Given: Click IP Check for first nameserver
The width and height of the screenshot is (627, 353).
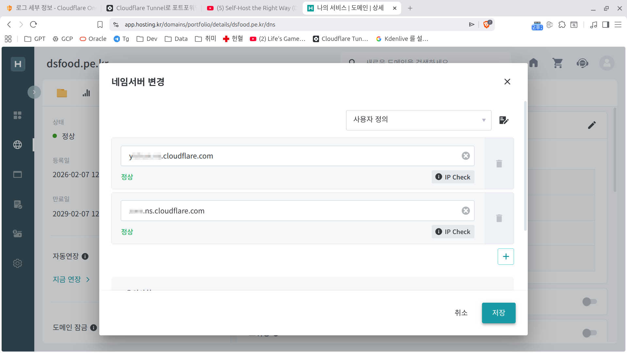Looking at the screenshot, I should [453, 177].
